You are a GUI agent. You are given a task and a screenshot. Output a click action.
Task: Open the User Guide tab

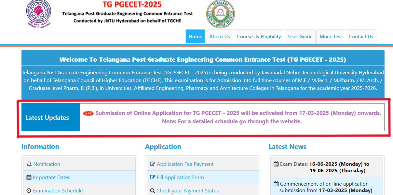point(300,37)
